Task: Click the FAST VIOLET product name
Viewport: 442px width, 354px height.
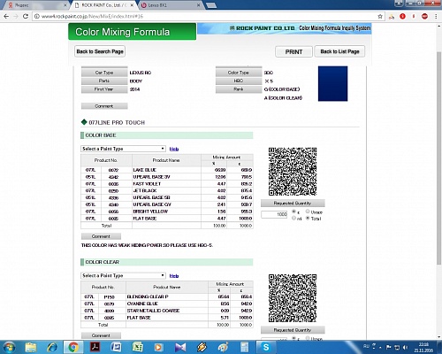Action: tap(147, 184)
